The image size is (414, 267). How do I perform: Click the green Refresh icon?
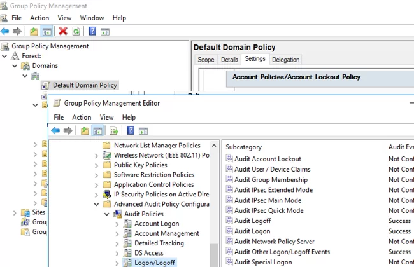tap(76, 32)
